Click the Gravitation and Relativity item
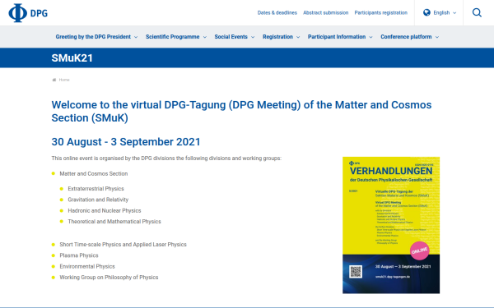Viewport: 494px width, 308px height. (98, 200)
